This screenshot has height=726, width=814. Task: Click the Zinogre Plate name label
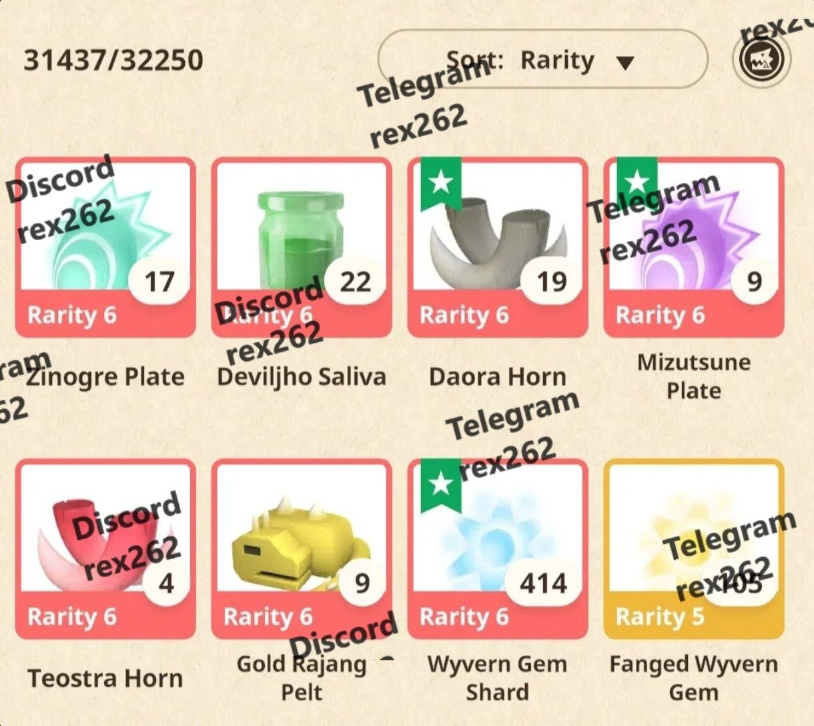[x=105, y=377]
